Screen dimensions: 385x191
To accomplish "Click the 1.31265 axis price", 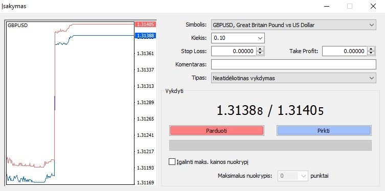I will pyautogui.click(x=145, y=118).
